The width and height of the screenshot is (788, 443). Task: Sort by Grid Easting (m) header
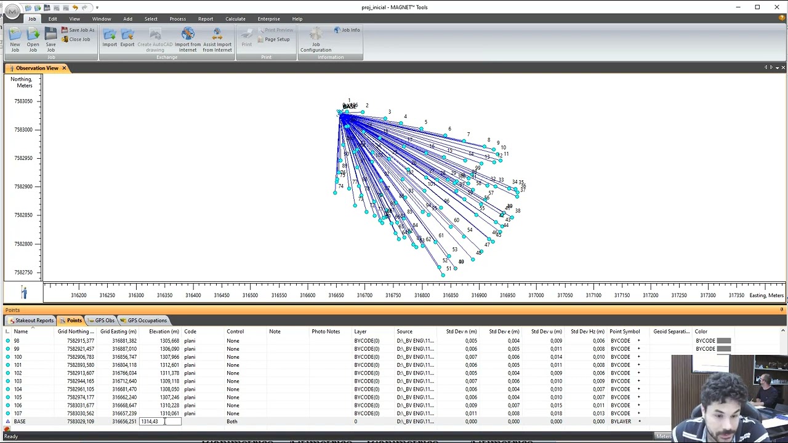(x=118, y=332)
